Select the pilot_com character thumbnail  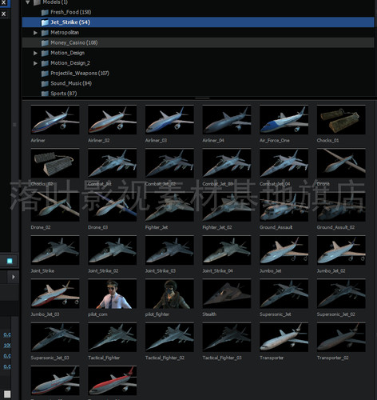coord(113,294)
